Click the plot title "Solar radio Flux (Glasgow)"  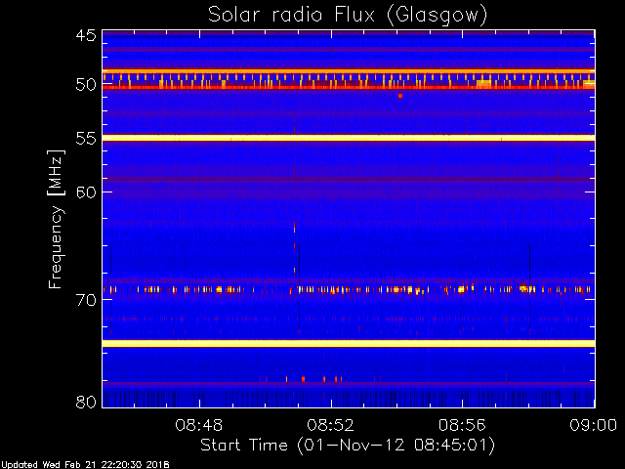(x=348, y=16)
